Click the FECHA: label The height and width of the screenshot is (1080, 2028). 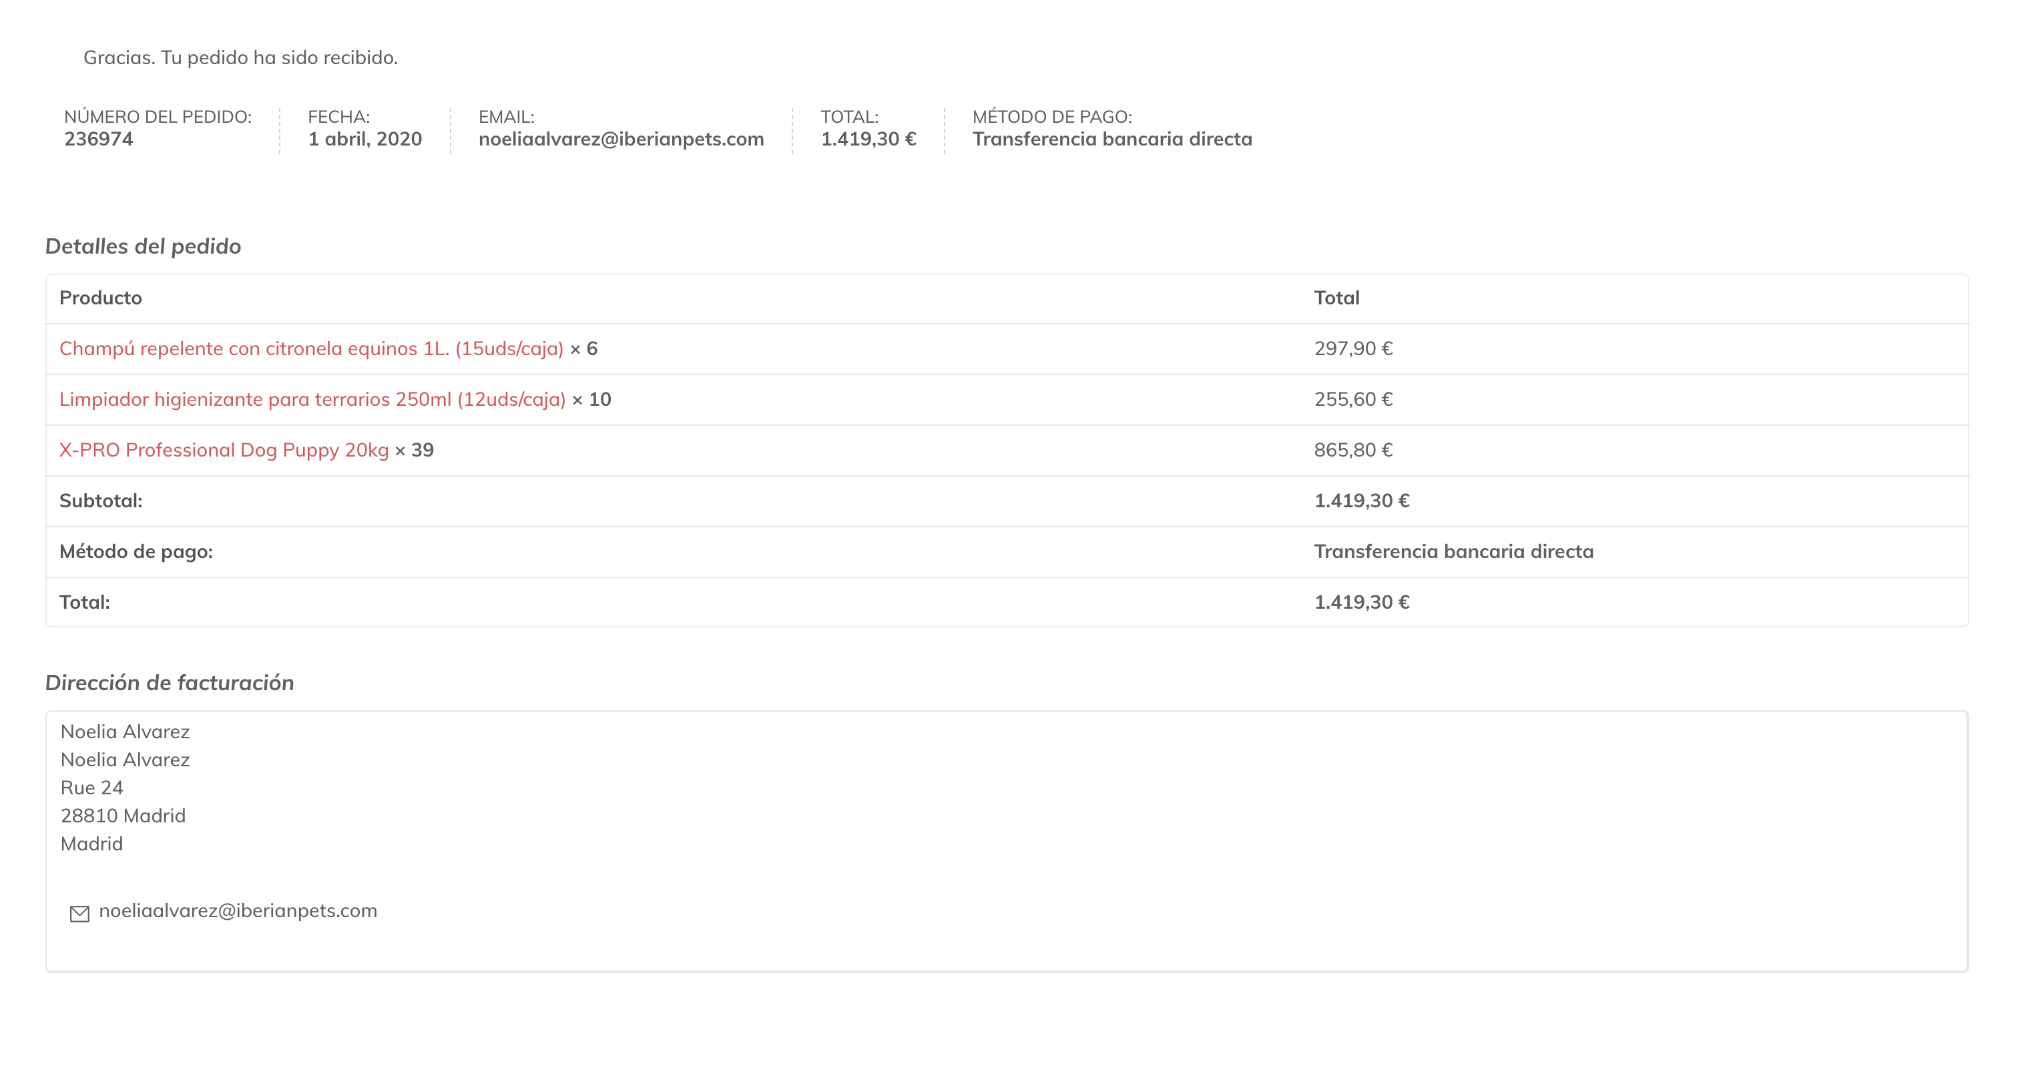click(x=338, y=117)
